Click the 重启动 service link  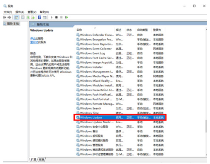34,42
